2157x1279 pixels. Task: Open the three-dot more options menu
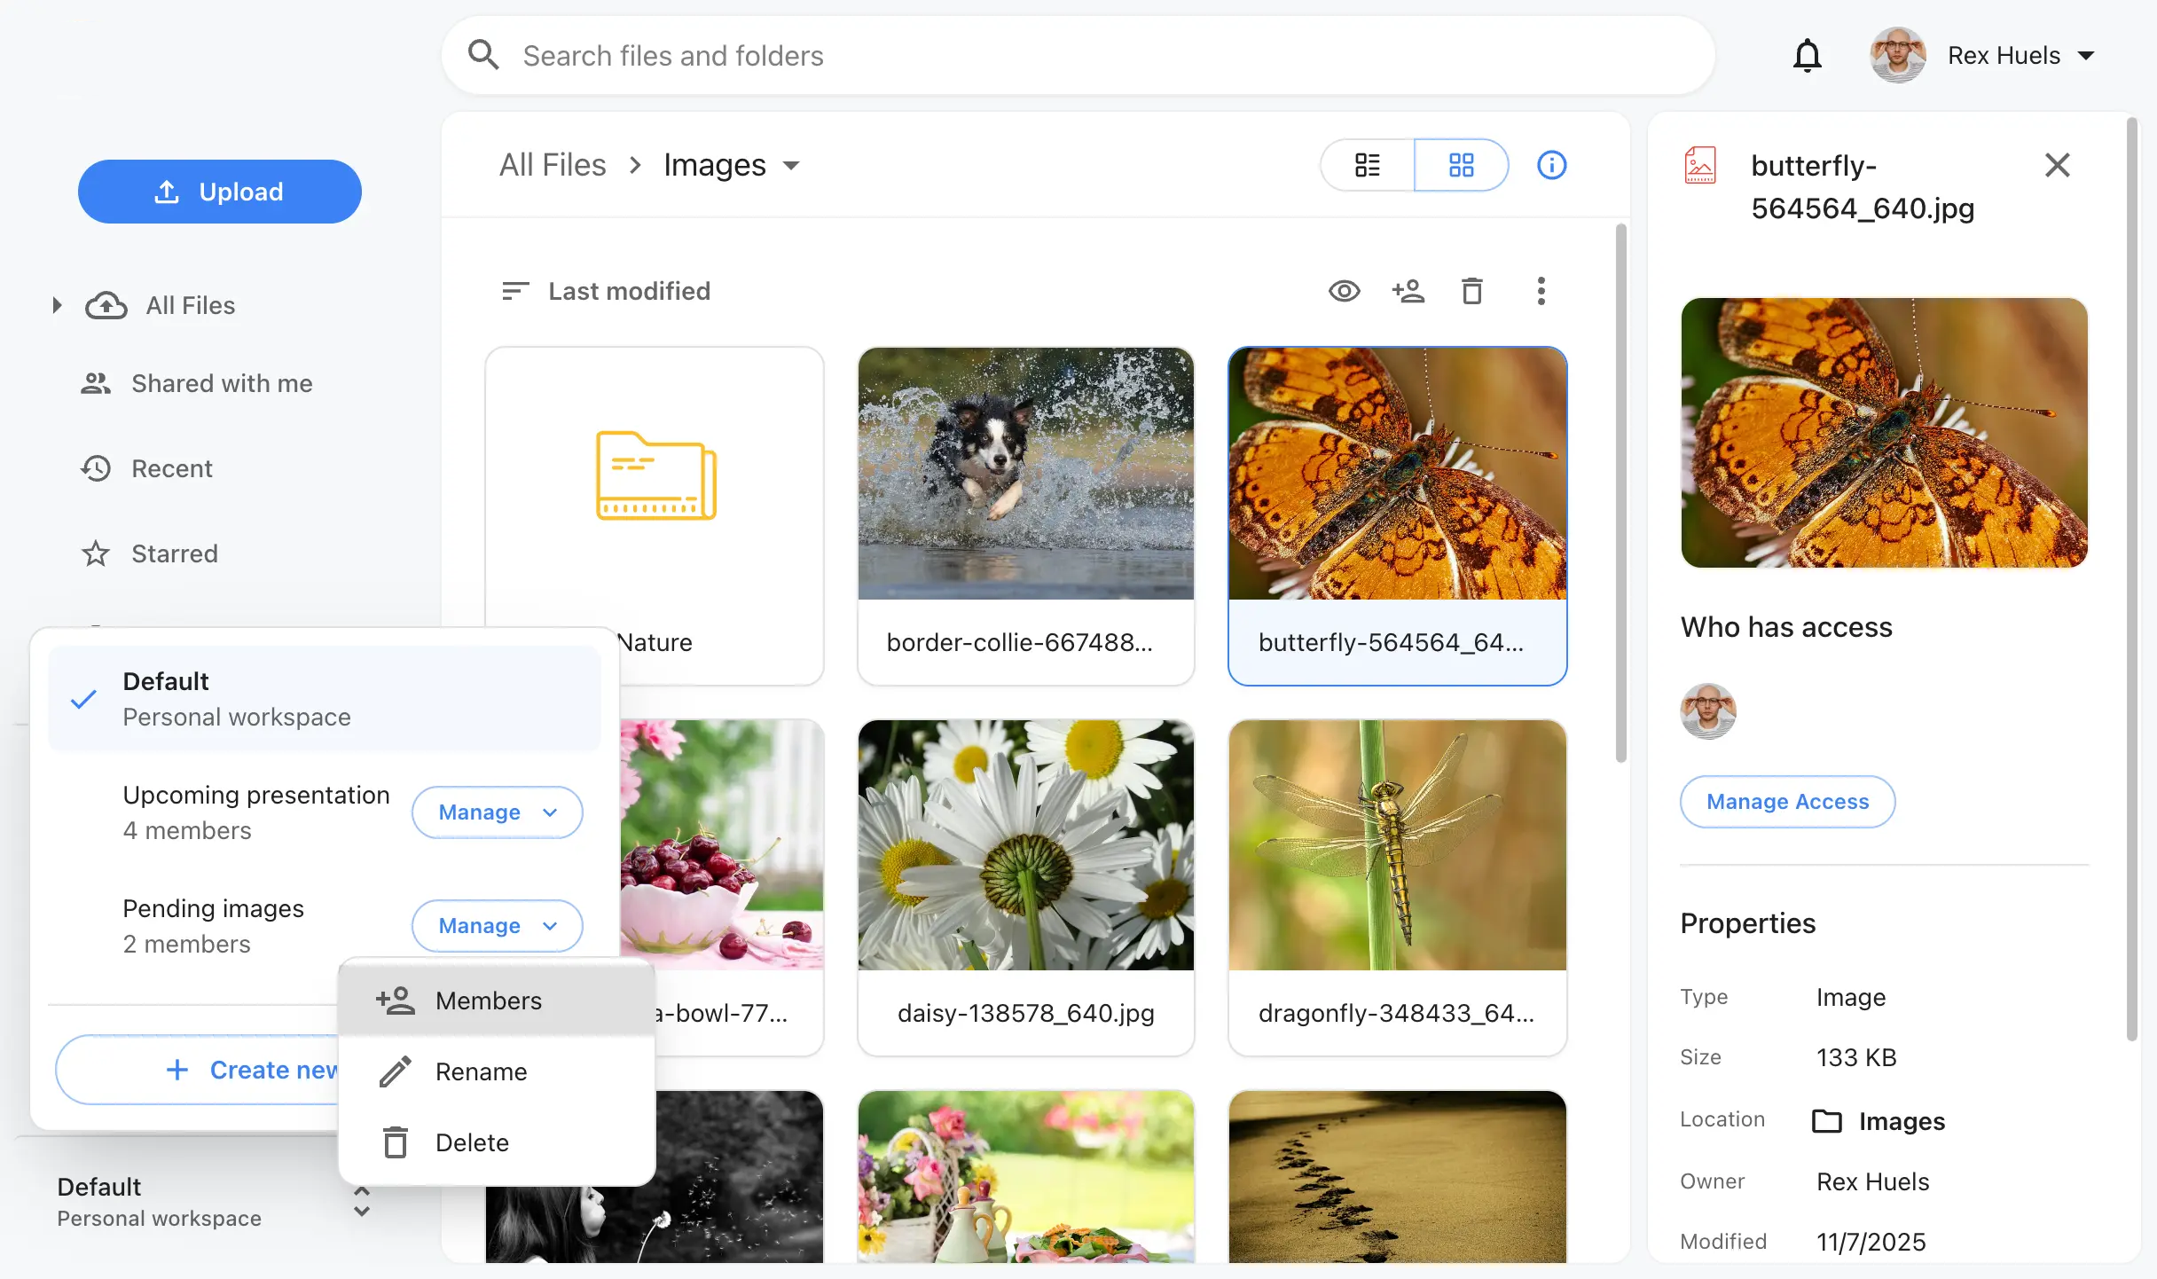1541,291
